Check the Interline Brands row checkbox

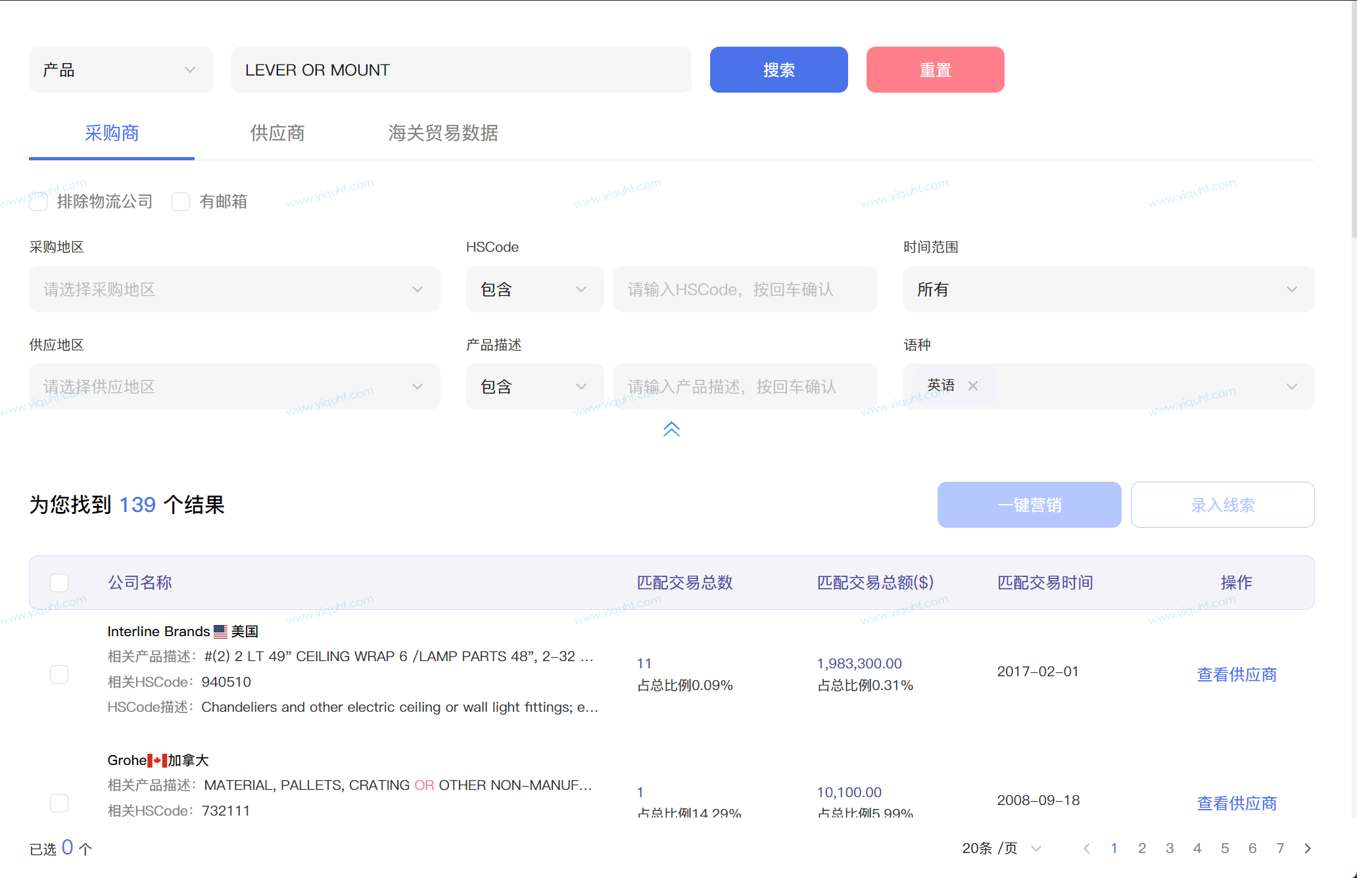coord(59,674)
